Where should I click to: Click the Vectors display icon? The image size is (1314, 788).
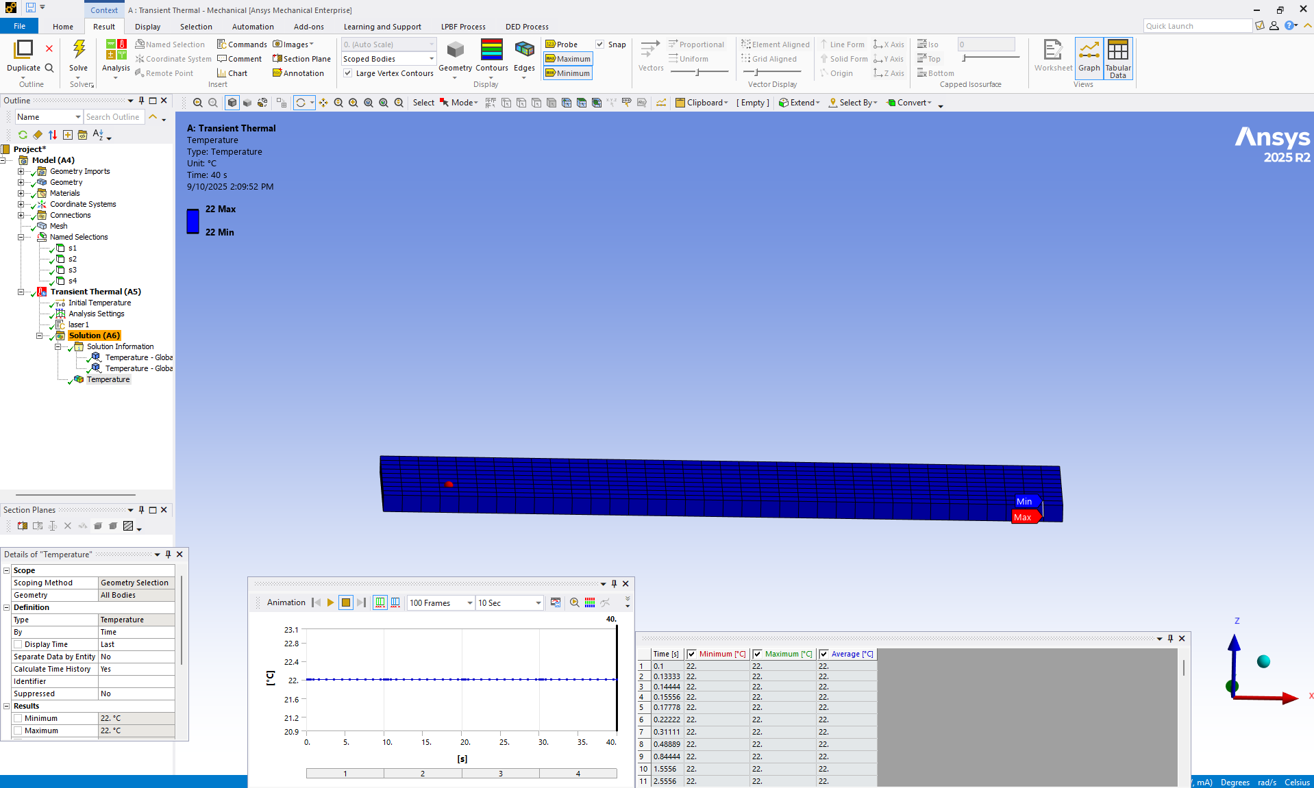click(650, 49)
